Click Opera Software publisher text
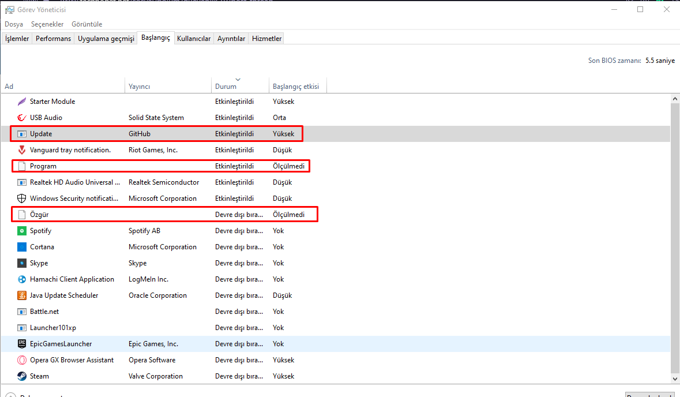 pos(152,360)
